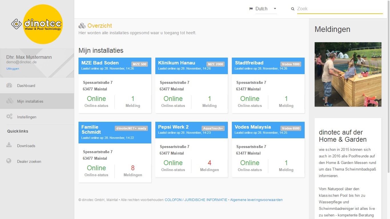Click the Vodes 6500 badge

(x=291, y=128)
